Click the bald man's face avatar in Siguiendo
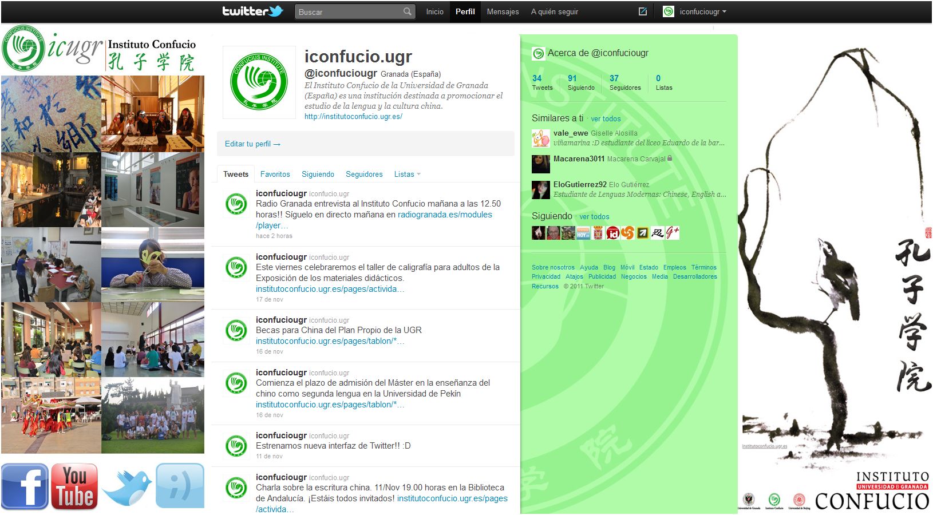Screen dimensions: 933x515 [x=553, y=233]
